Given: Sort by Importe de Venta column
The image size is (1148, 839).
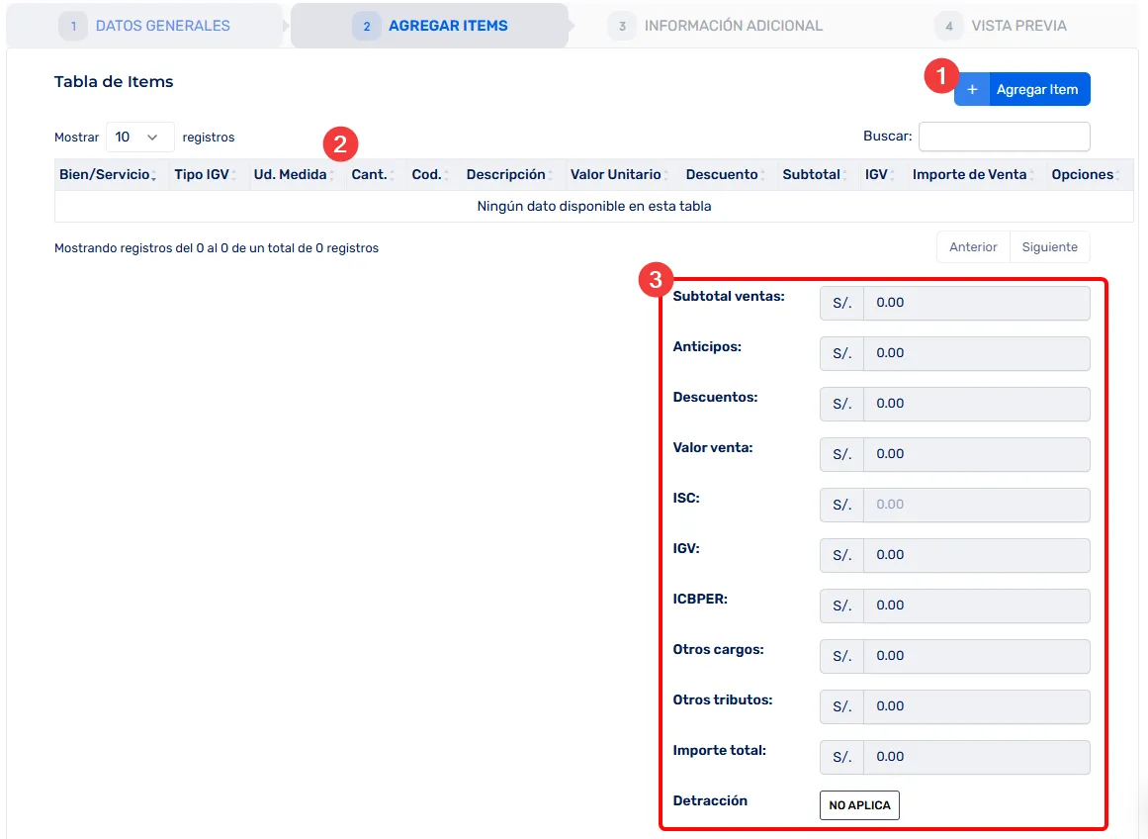Looking at the screenshot, I should (969, 174).
